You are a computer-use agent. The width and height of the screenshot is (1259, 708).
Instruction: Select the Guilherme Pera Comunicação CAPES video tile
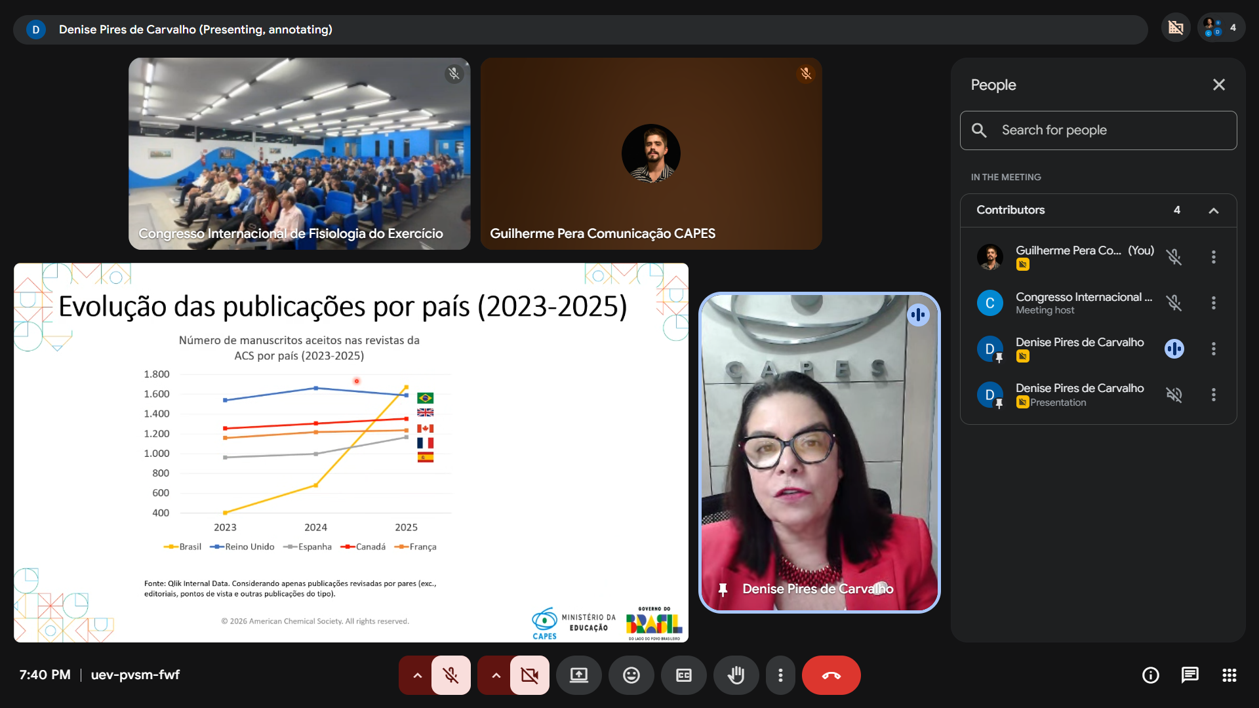pyautogui.click(x=650, y=154)
